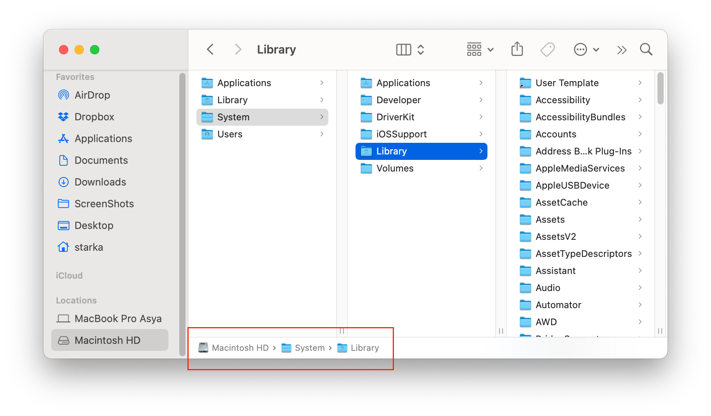Open ScreenShots from the sidebar
The width and height of the screenshot is (711, 416).
pyautogui.click(x=105, y=203)
